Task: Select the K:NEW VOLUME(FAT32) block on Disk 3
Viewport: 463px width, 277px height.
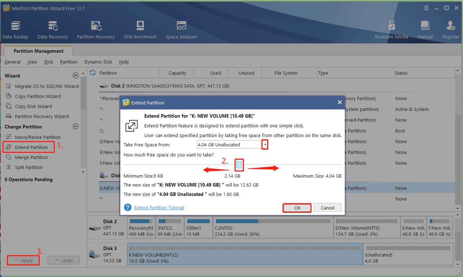Action: point(245,254)
